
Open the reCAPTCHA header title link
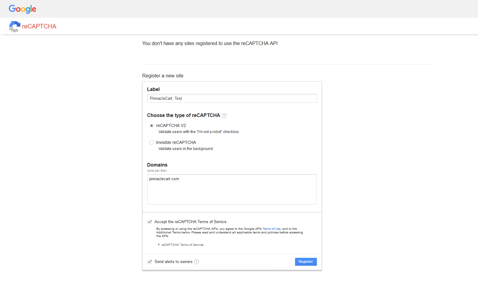39,26
